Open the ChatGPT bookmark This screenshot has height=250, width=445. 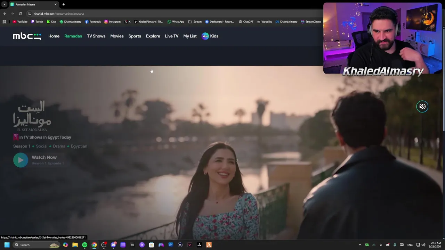point(246,22)
